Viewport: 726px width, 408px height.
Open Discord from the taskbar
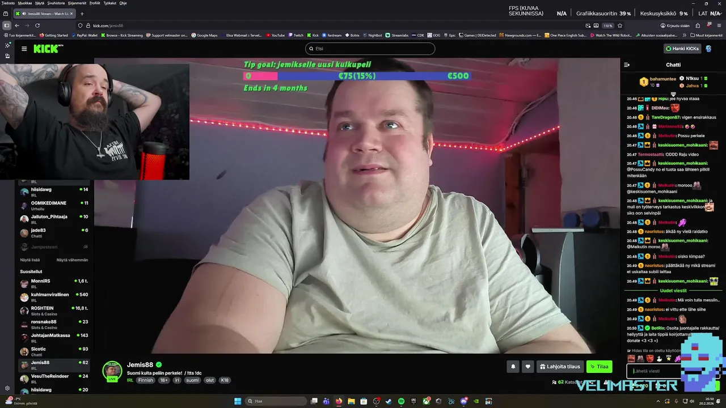coord(463,401)
